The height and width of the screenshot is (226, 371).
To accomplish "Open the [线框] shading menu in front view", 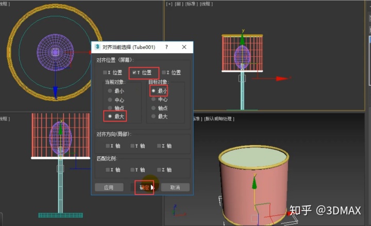I will point(206,4).
